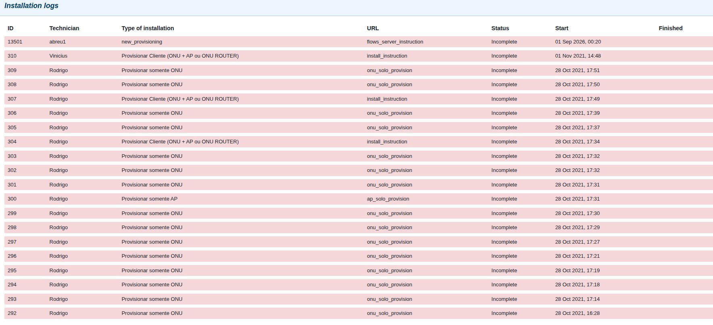713x325 pixels.
Task: Click start time 28 Oct 2021, 17:49
Action: (x=577, y=99)
